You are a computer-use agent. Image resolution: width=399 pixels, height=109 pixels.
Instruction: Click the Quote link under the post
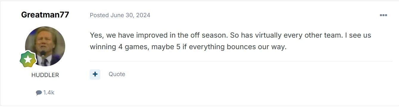117,74
